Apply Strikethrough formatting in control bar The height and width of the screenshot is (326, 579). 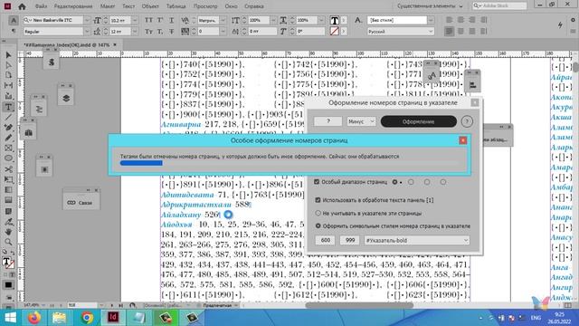click(x=171, y=32)
